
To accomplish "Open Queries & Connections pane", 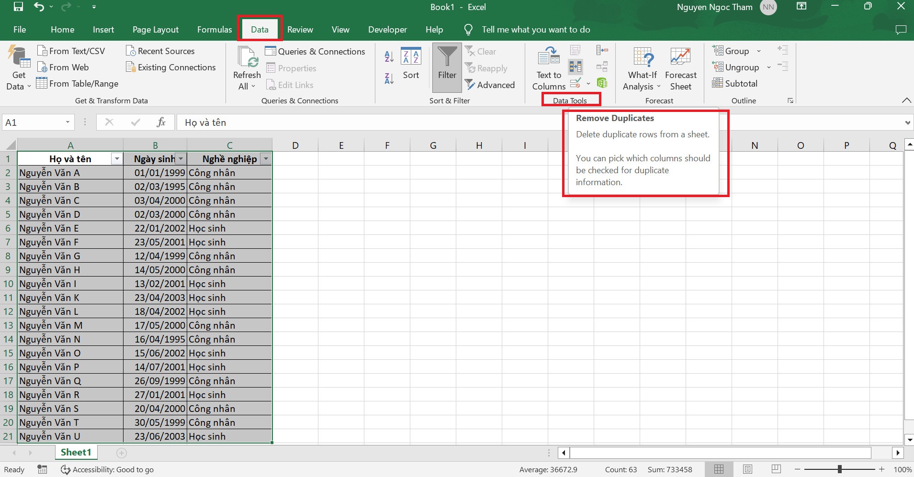I will tap(315, 51).
